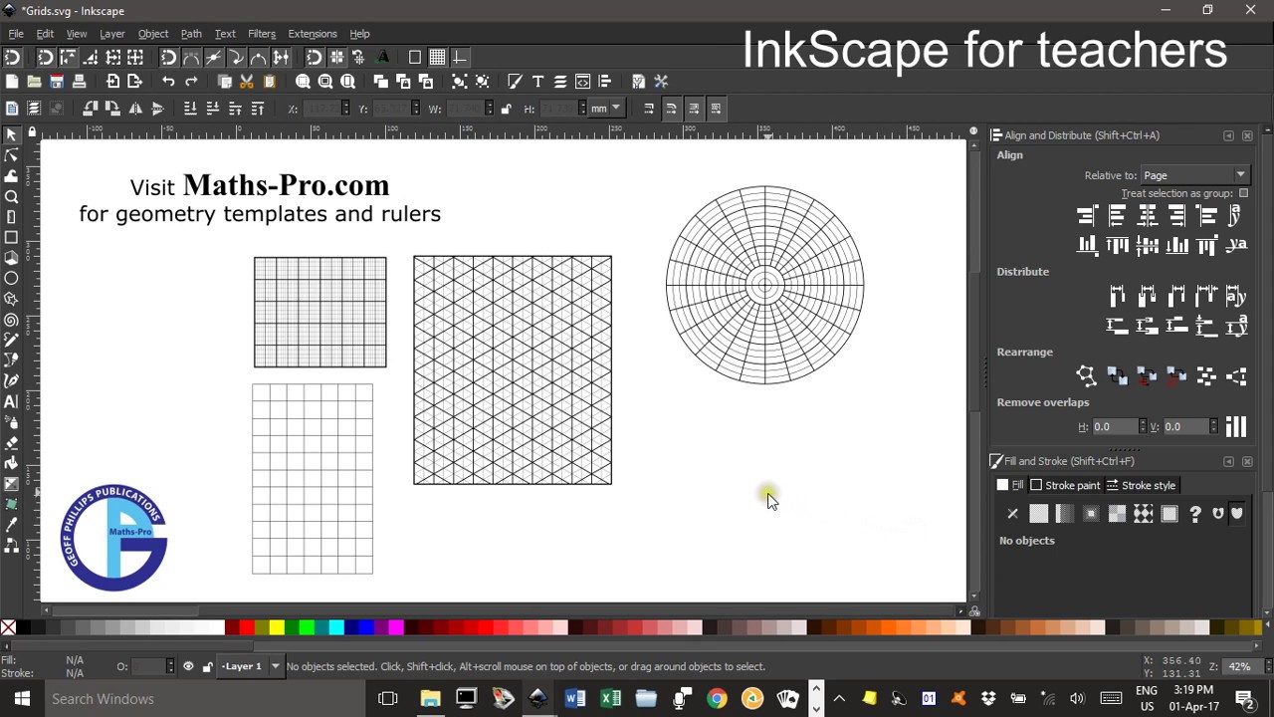
Task: Center objects on vertical axis
Action: (1147, 215)
